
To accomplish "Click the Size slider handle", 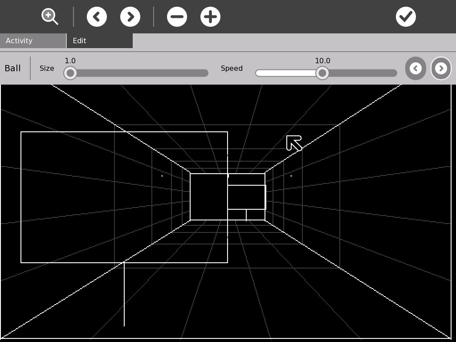I will [70, 73].
